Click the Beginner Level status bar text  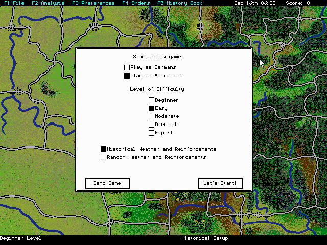20,238
